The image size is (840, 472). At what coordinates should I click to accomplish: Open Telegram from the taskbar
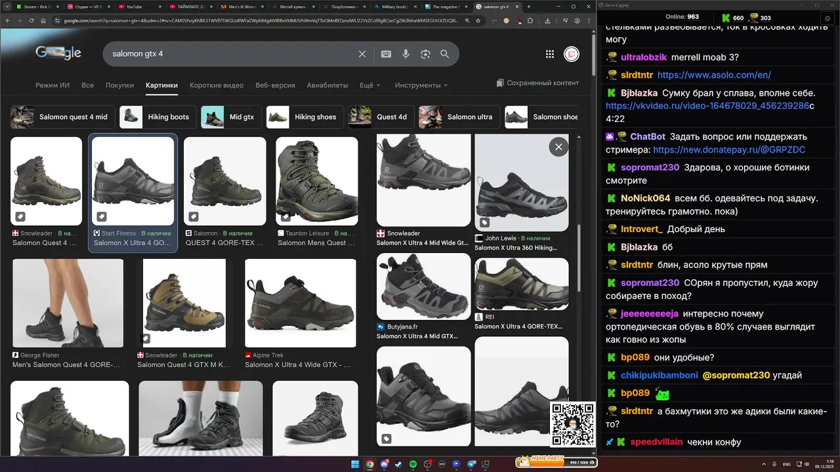point(471,464)
